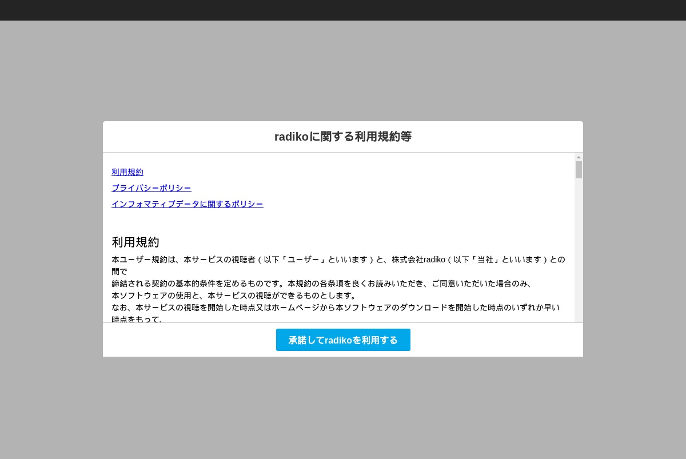Click the 承諾してradikoを利用する button
The height and width of the screenshot is (459, 686).
[x=343, y=340]
